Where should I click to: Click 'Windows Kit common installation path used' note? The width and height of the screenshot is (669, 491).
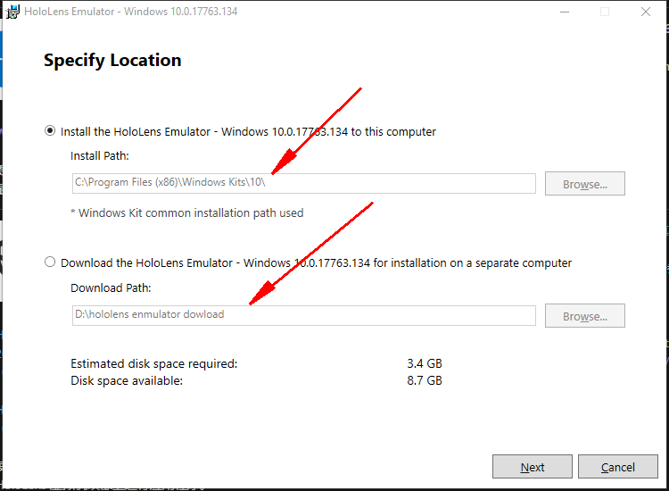(x=187, y=212)
